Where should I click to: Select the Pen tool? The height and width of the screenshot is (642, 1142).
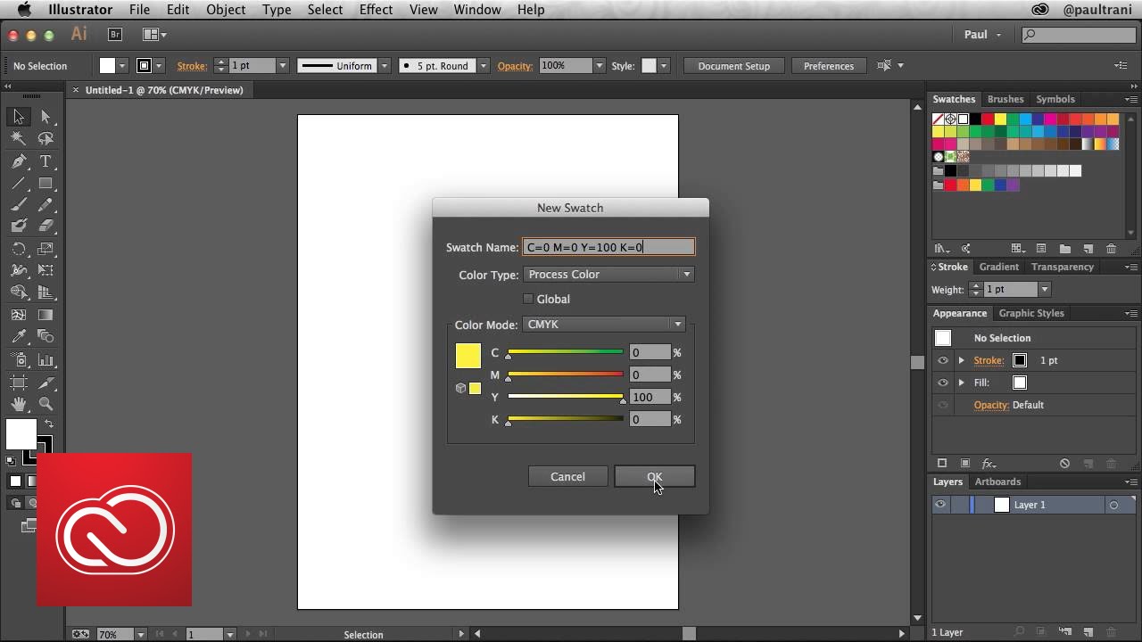point(20,161)
